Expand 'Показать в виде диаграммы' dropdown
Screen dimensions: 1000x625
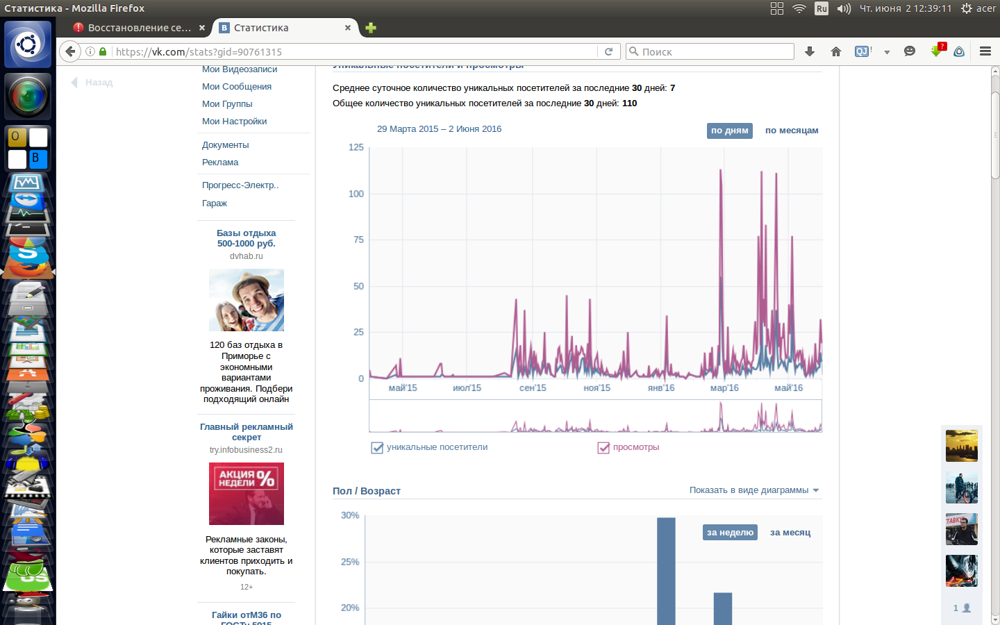click(x=754, y=490)
